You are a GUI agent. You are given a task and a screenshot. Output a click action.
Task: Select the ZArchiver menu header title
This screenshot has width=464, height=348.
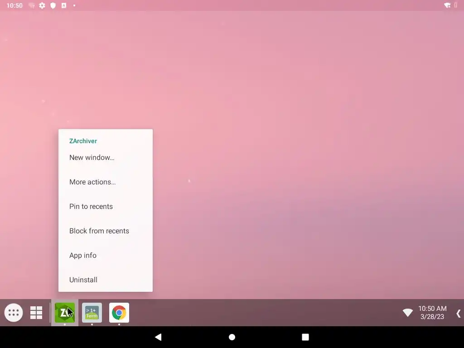tap(83, 141)
